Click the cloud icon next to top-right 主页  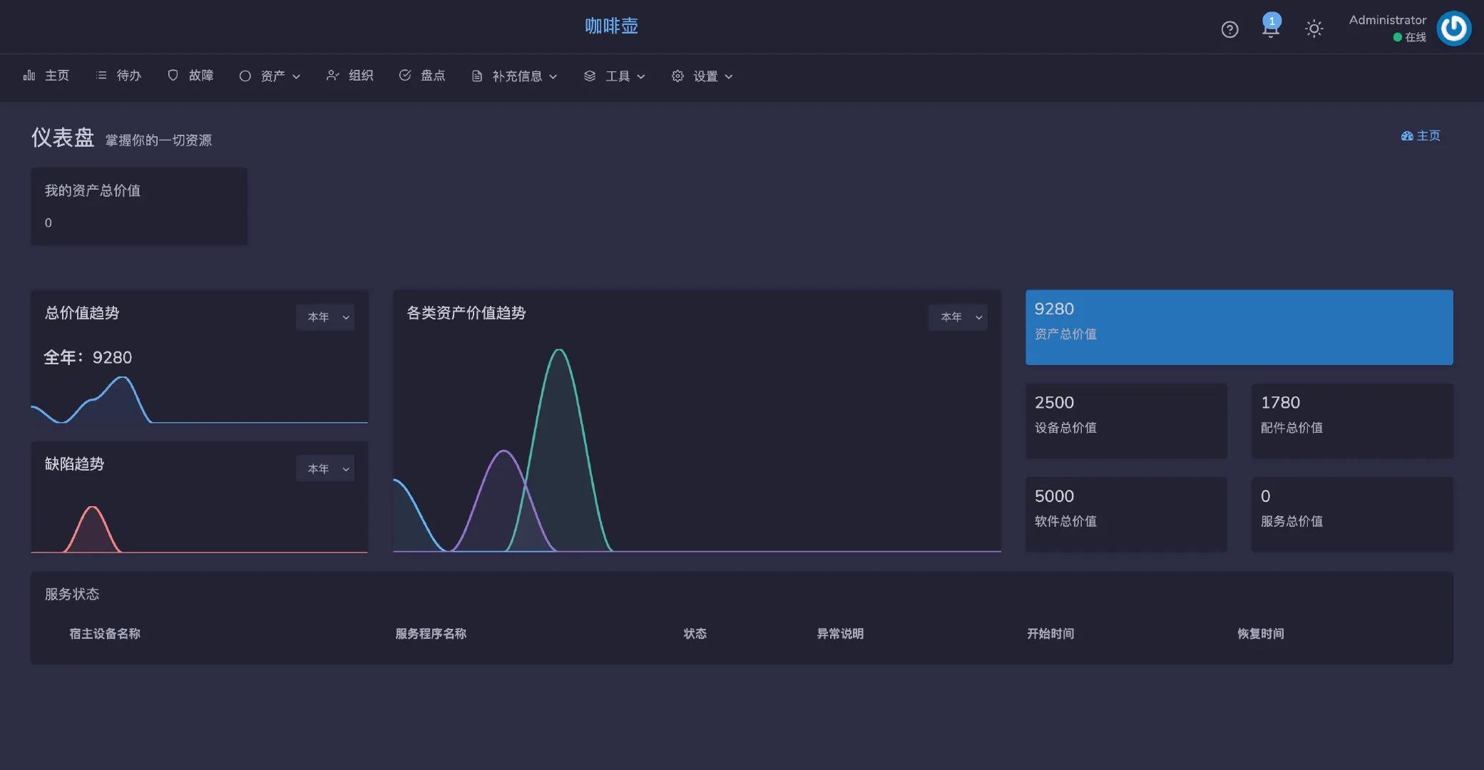tap(1406, 135)
